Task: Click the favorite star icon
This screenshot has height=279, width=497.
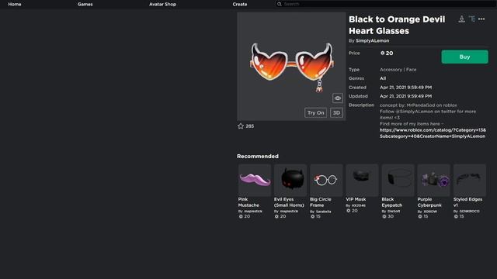Action: tap(241, 126)
